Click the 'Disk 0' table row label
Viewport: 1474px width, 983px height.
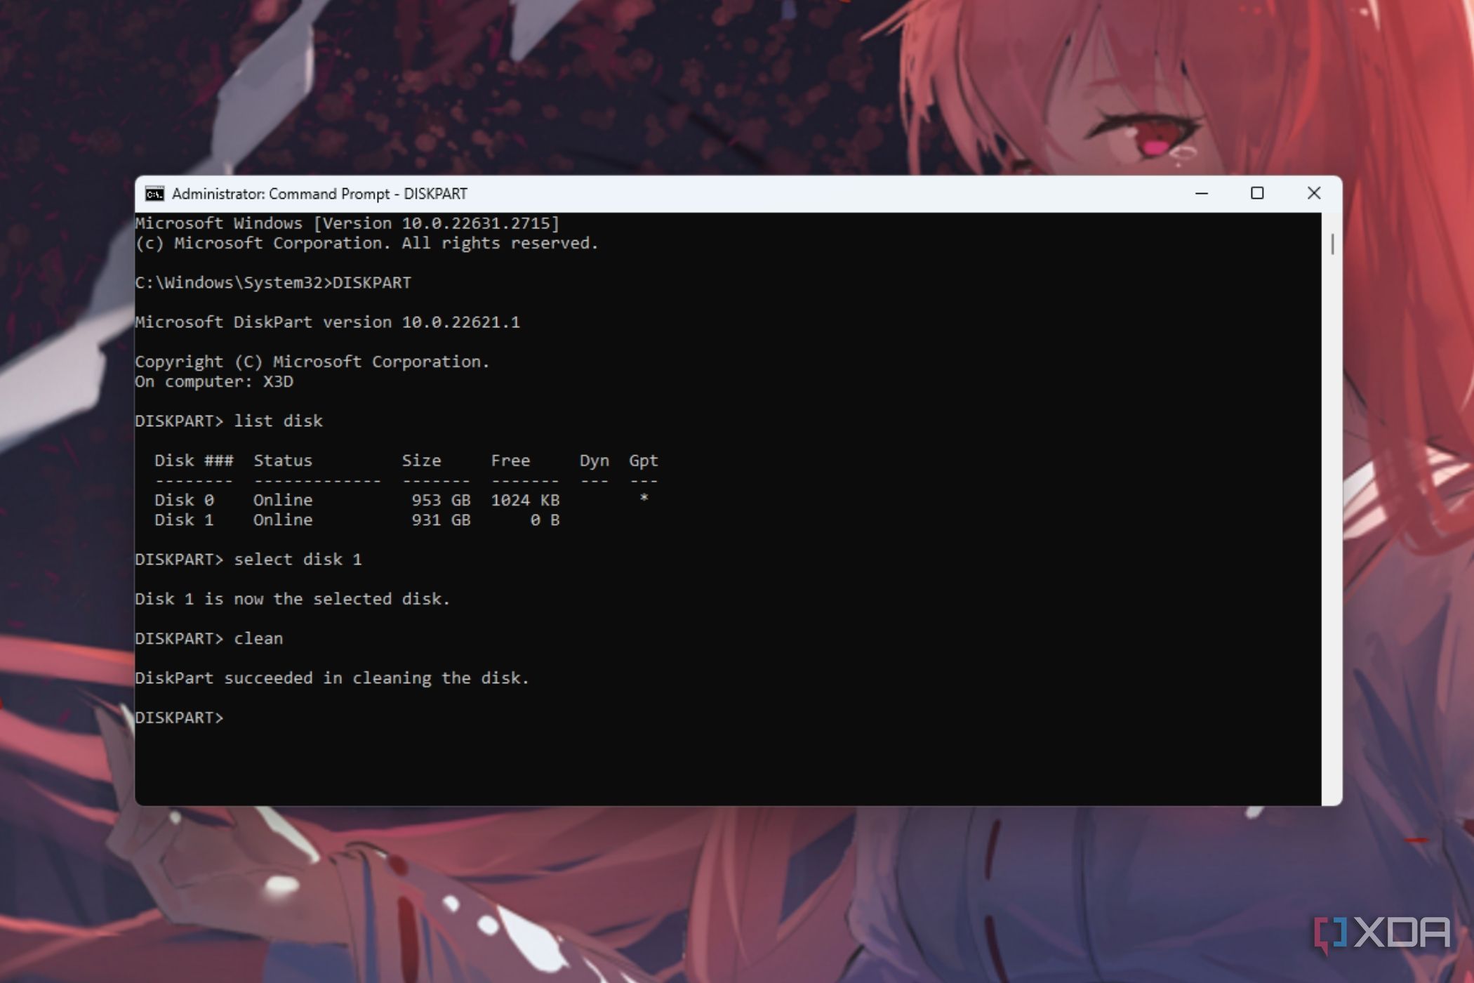coord(184,500)
